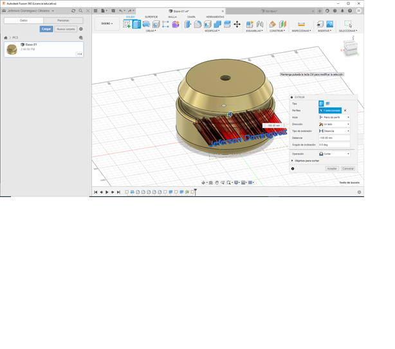
Task: Click the Ángulo de inclinación field
Action: (335, 144)
